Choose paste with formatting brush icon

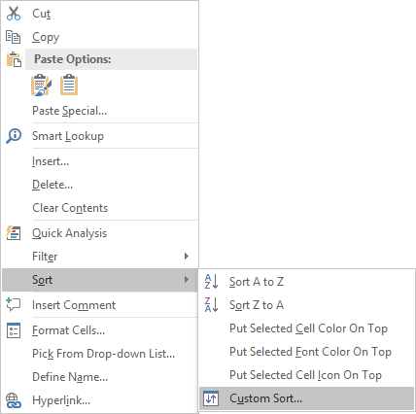coord(41,86)
